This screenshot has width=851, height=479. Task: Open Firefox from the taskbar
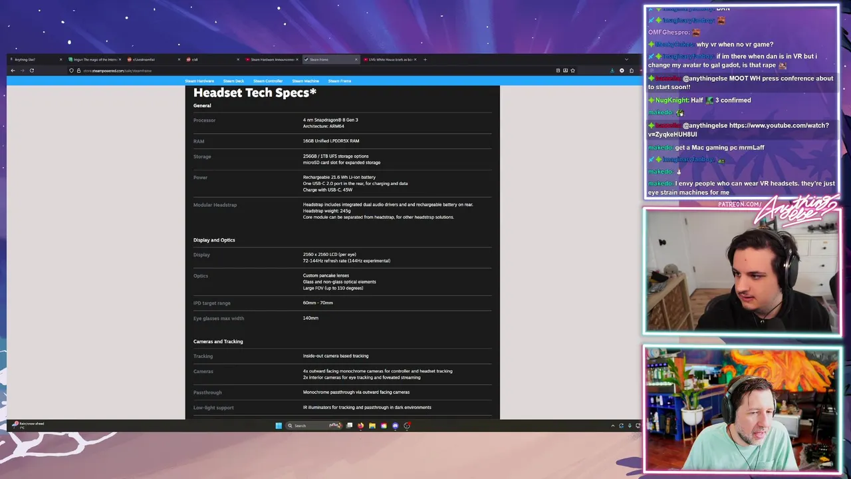(360, 426)
